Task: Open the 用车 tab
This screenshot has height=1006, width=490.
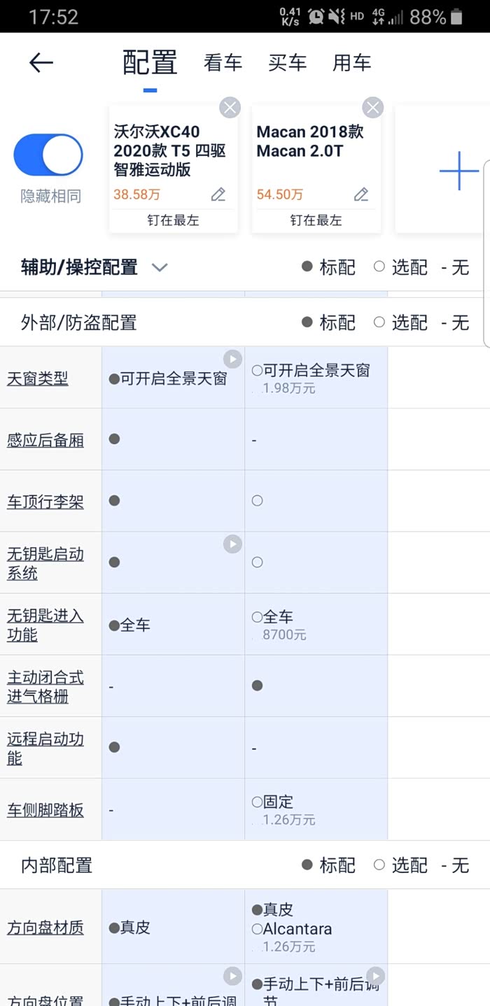Action: click(x=351, y=63)
